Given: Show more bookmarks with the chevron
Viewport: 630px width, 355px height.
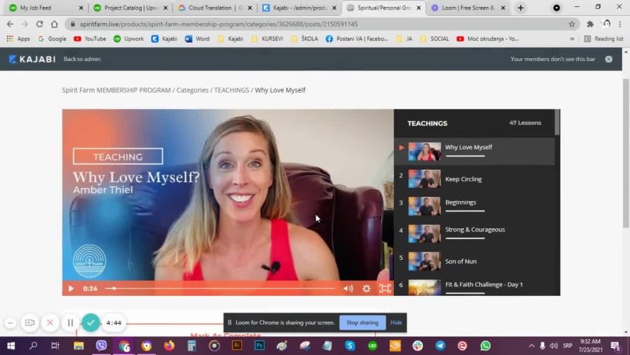Looking at the screenshot, I should (572, 38).
